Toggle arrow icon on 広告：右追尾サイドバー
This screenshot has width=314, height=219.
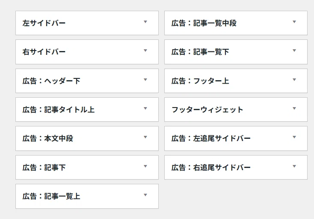pos(294,166)
